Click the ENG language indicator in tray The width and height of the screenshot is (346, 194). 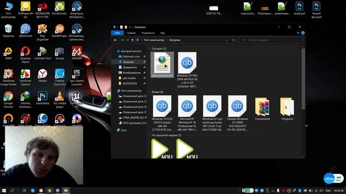click(x=328, y=191)
